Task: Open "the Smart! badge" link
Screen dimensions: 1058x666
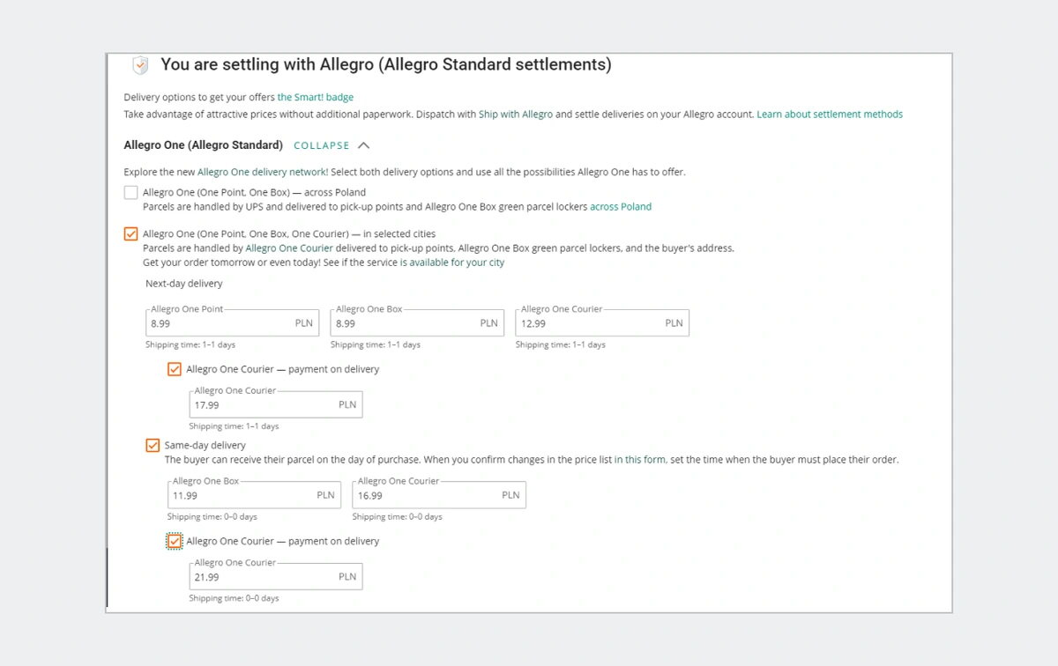Action: (x=315, y=97)
